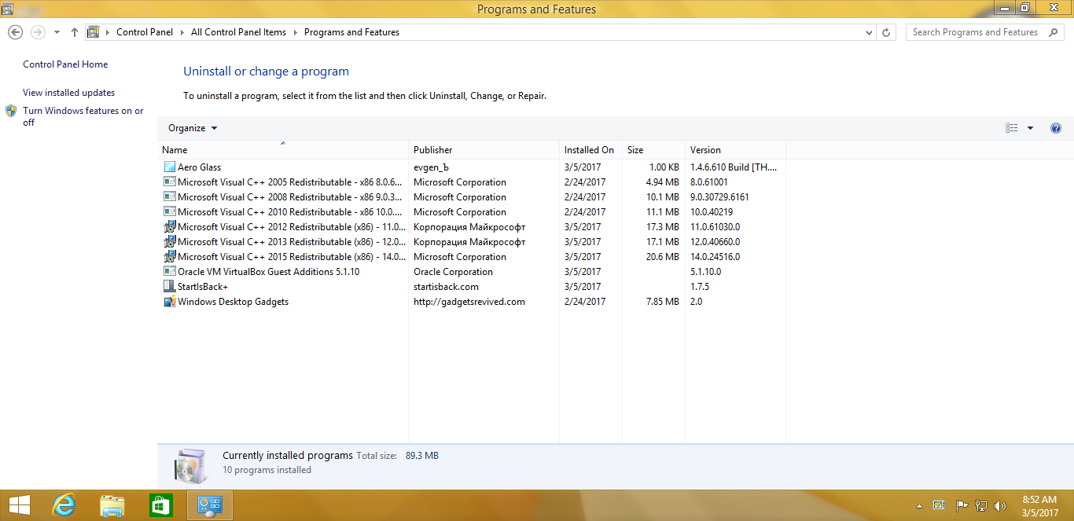The height and width of the screenshot is (521, 1074).
Task: Click the taskbar clock showing 8:52 AM
Action: 1039,505
